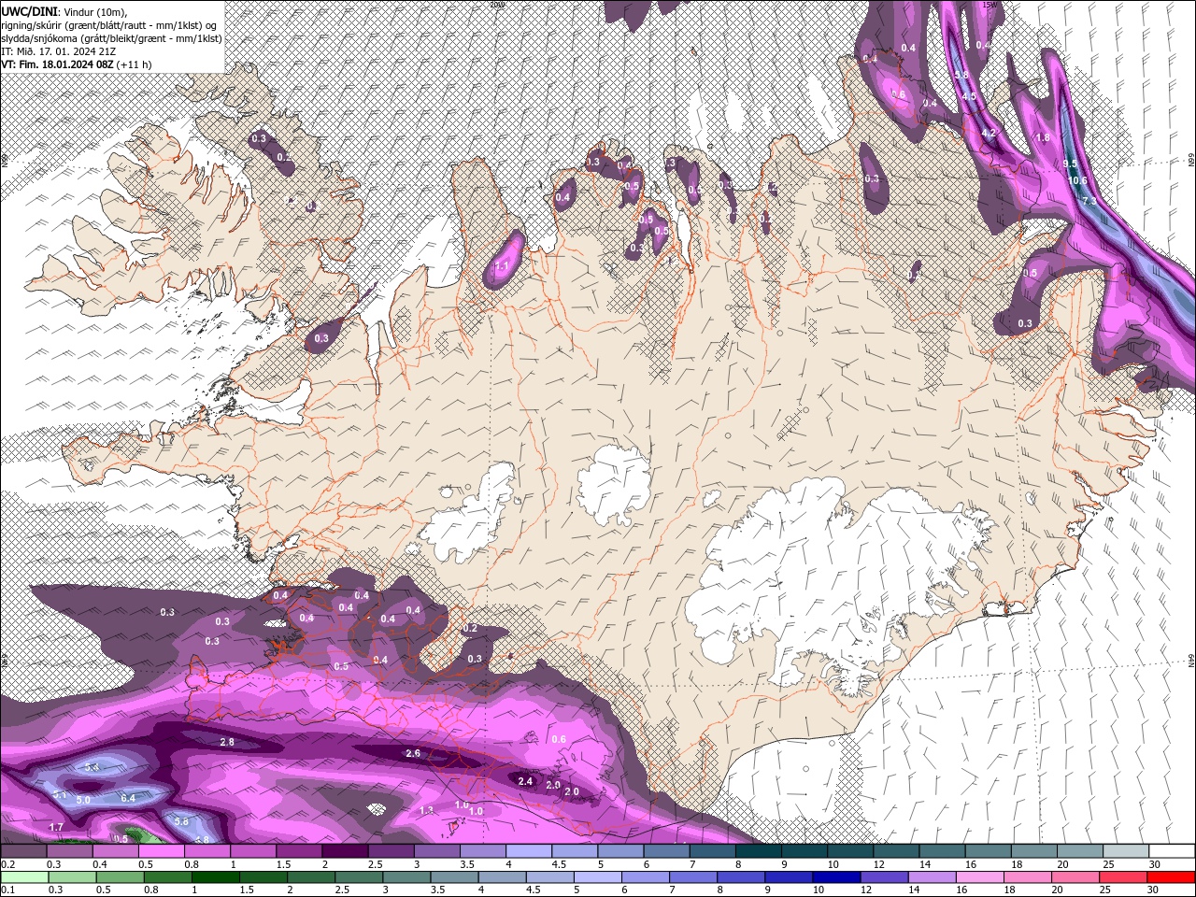Screen dimensions: 1196x897
Task: Click the bright red lower legend swatch above 30 mm
Action: click(x=1173, y=877)
